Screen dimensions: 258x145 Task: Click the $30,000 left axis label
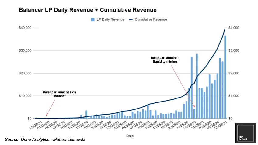25,50
